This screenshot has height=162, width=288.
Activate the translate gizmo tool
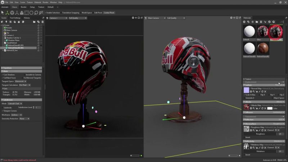tap(8, 13)
